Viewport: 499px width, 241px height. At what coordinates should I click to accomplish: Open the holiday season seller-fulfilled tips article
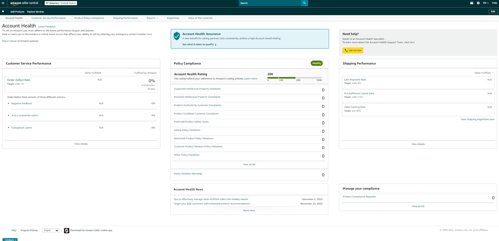point(211,199)
